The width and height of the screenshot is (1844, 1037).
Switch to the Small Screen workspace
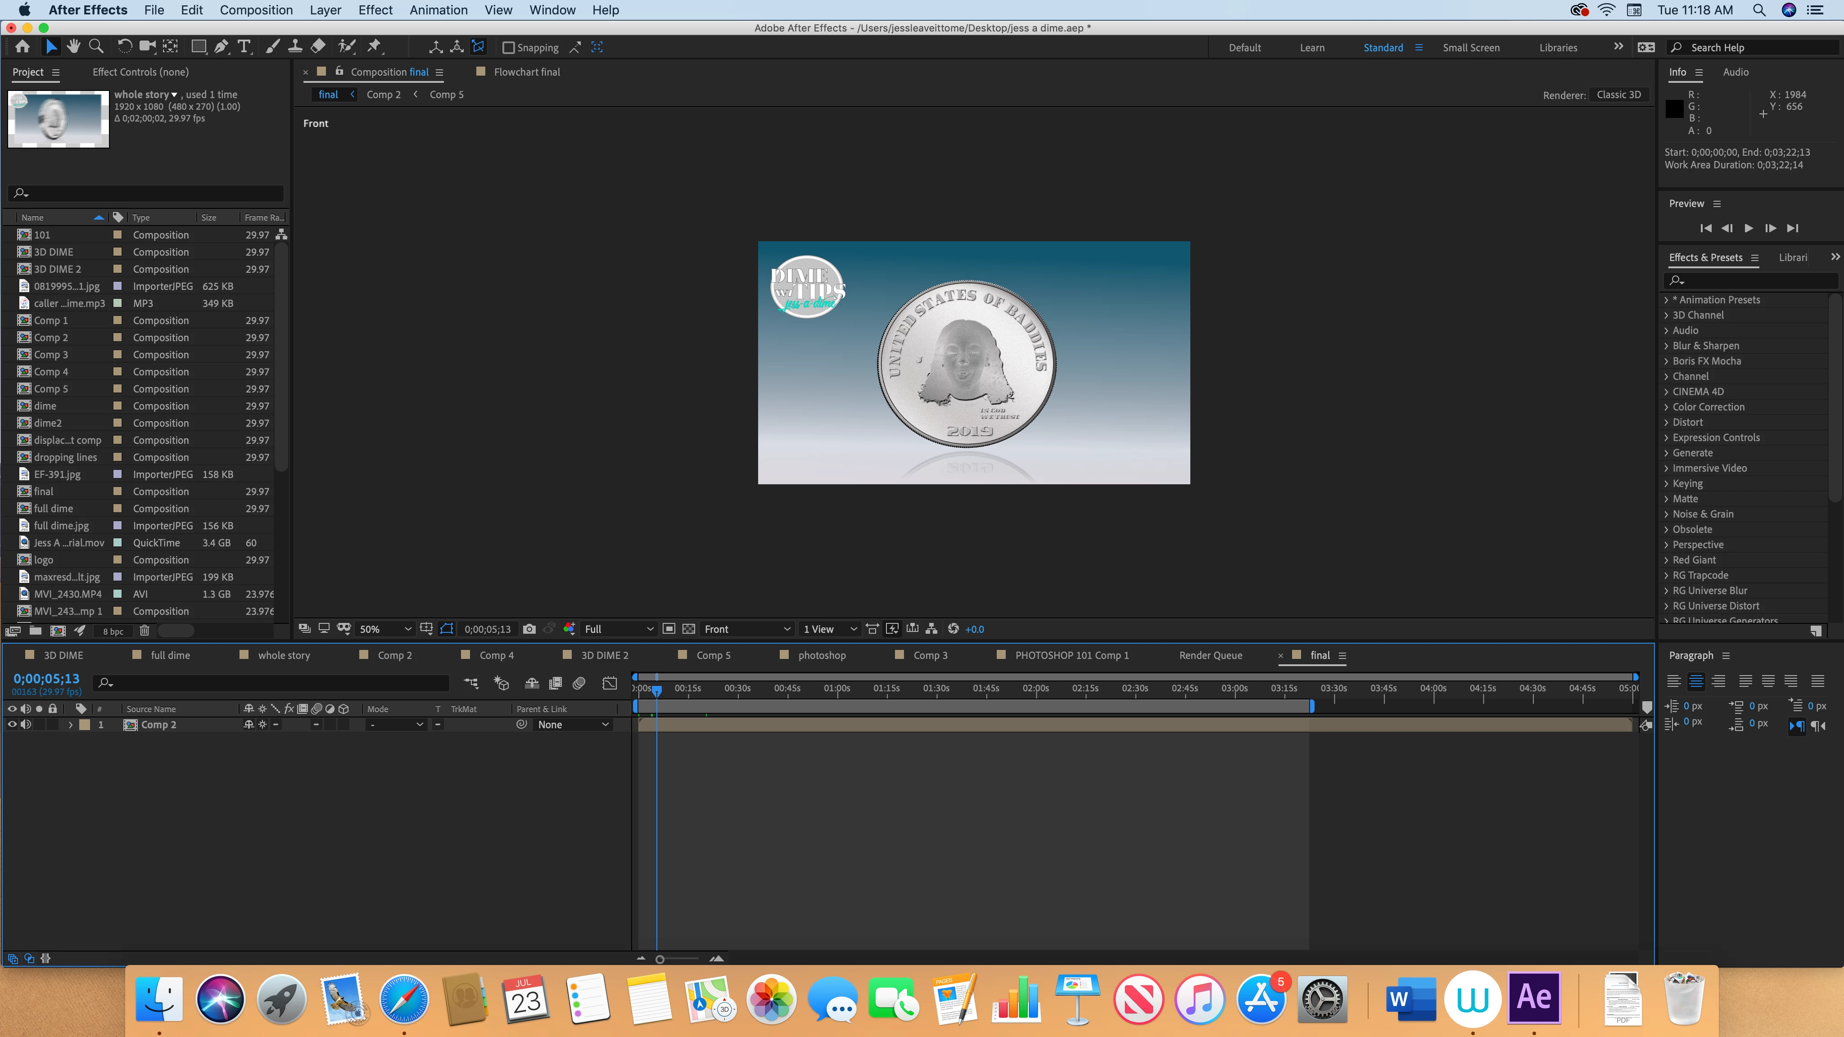[x=1470, y=47]
